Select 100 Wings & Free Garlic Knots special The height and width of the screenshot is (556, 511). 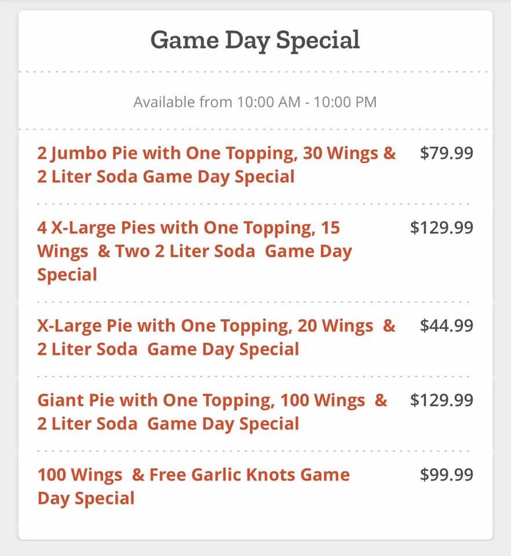click(x=194, y=487)
